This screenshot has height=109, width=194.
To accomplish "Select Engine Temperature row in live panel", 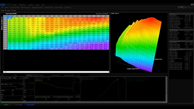I will [x=181, y=21].
